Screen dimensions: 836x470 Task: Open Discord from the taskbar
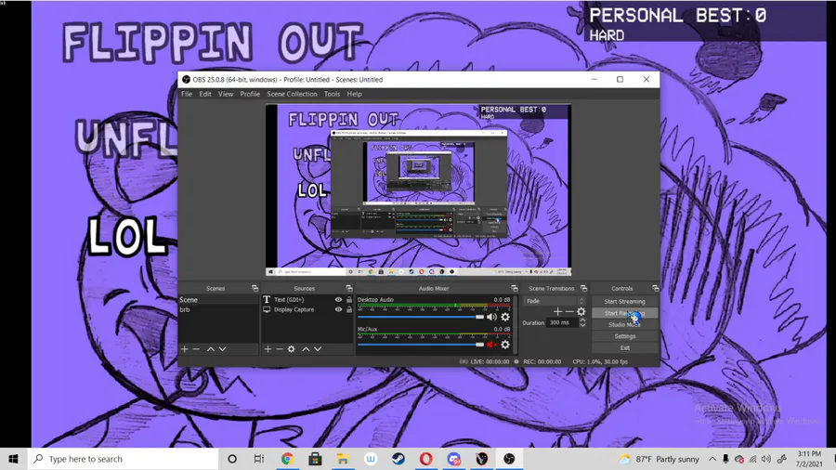tap(453, 459)
